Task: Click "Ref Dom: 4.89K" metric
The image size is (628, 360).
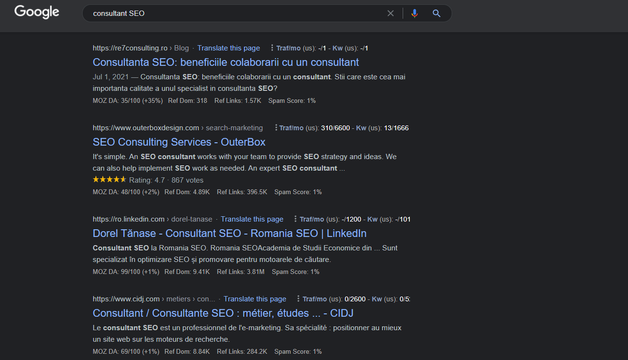Action: [187, 192]
